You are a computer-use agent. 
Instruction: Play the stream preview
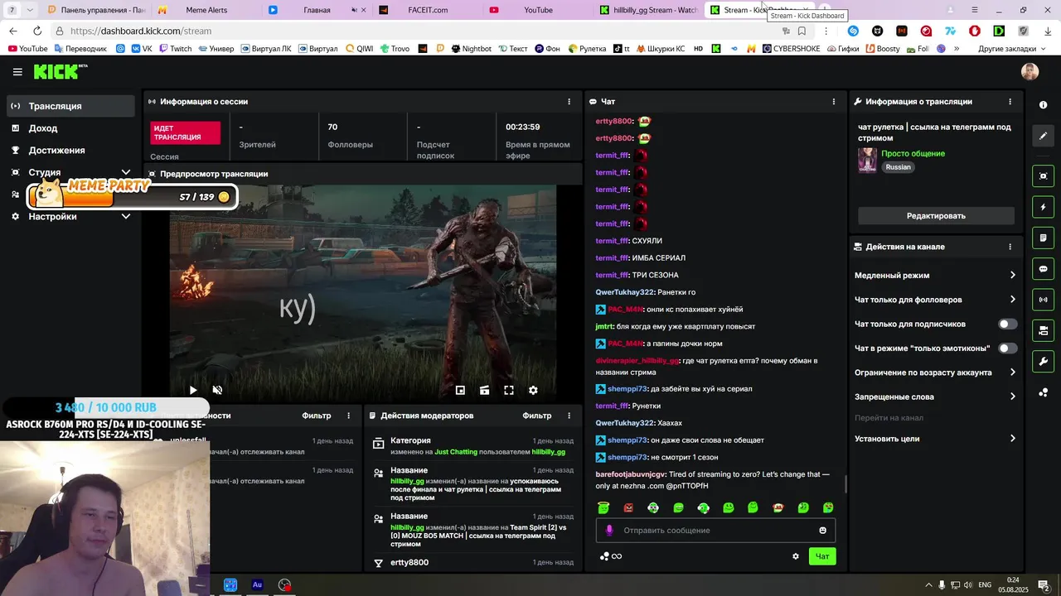193,390
